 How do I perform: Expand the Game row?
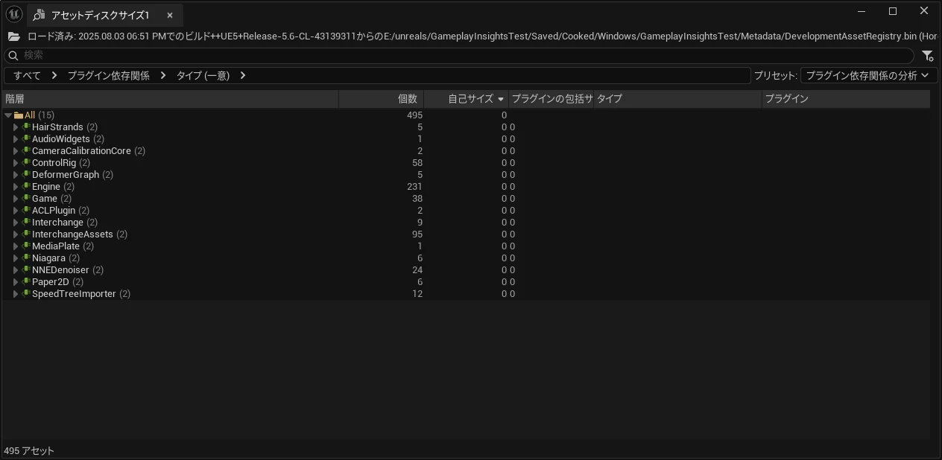tap(16, 199)
